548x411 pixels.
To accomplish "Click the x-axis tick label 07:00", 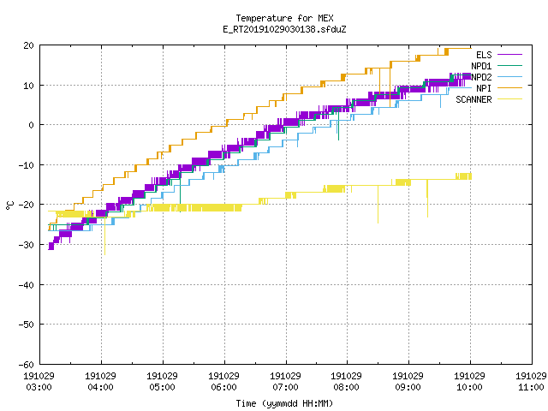I will (x=285, y=387).
